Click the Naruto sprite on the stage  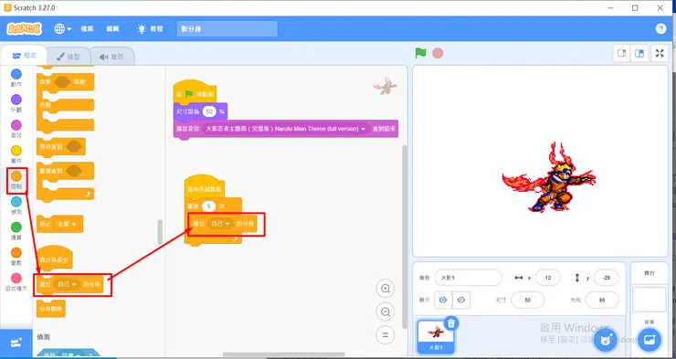(549, 177)
